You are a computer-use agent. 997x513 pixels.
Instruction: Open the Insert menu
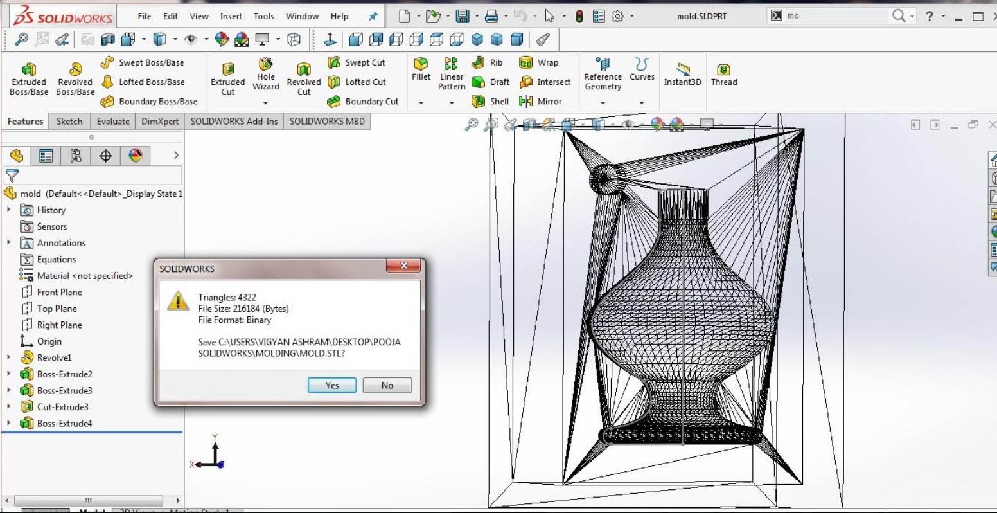231,17
